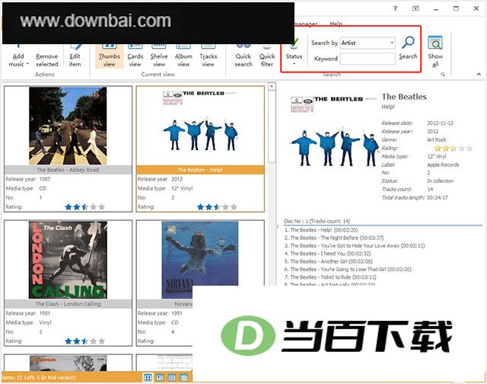Select the Nirvana album cover

tap(200, 260)
